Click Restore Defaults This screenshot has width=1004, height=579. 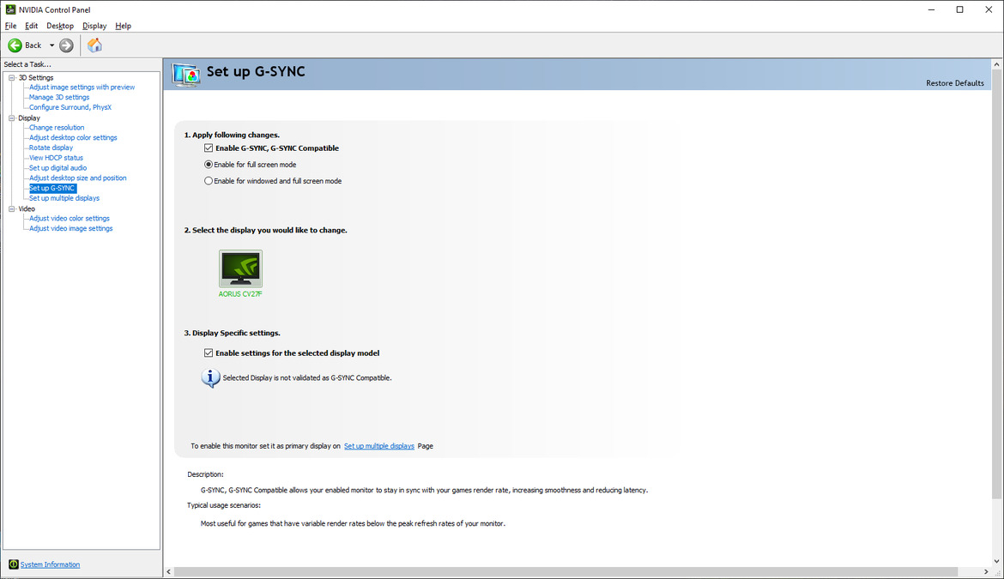click(x=955, y=83)
